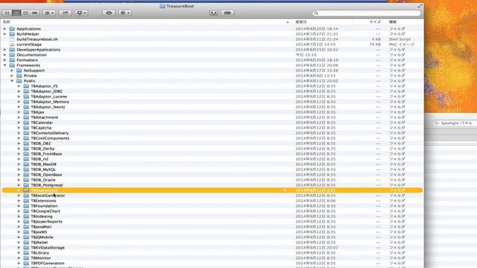The image size is (477, 268).
Task: Open the Action gear menu
Action: (x=124, y=13)
